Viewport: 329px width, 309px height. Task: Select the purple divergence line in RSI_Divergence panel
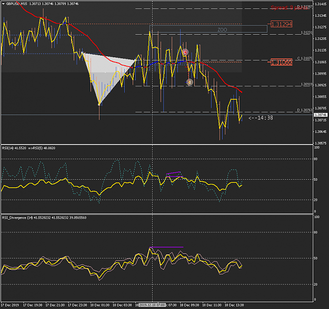(166, 247)
